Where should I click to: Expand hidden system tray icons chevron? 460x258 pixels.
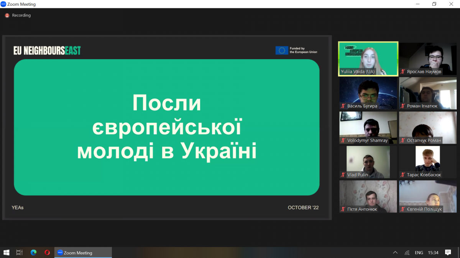(x=396, y=253)
